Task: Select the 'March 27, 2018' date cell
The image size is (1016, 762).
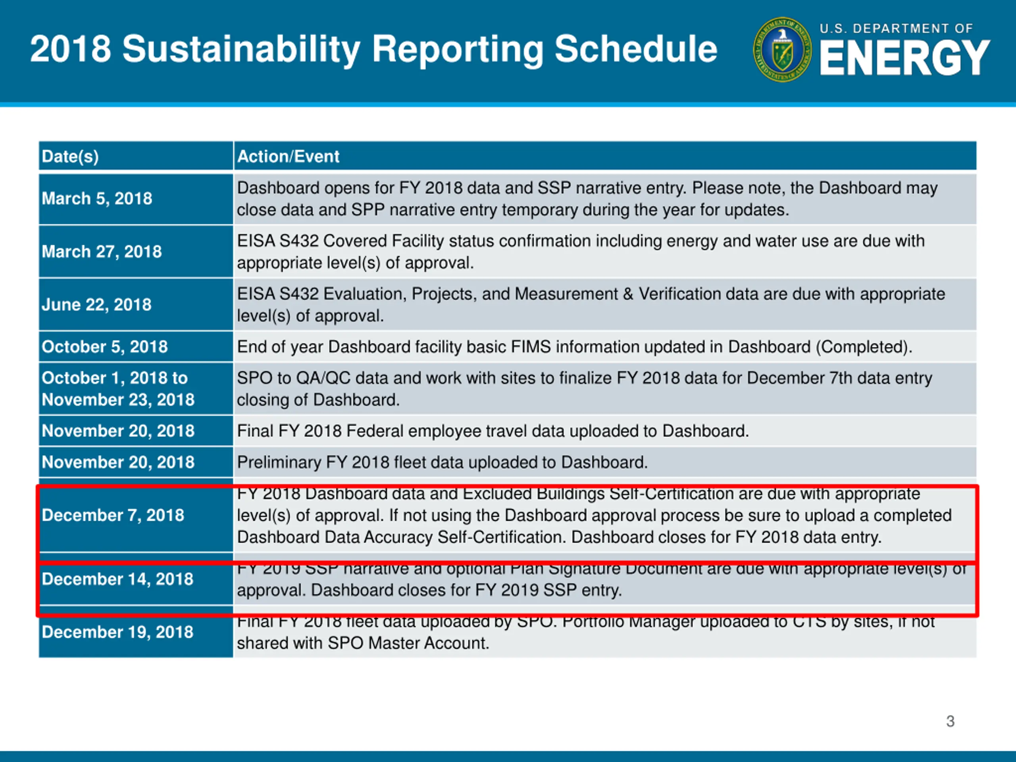Action: point(136,252)
